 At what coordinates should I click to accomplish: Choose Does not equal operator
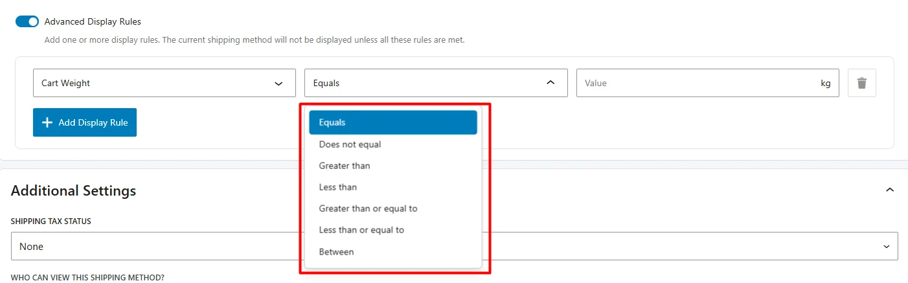(x=350, y=144)
